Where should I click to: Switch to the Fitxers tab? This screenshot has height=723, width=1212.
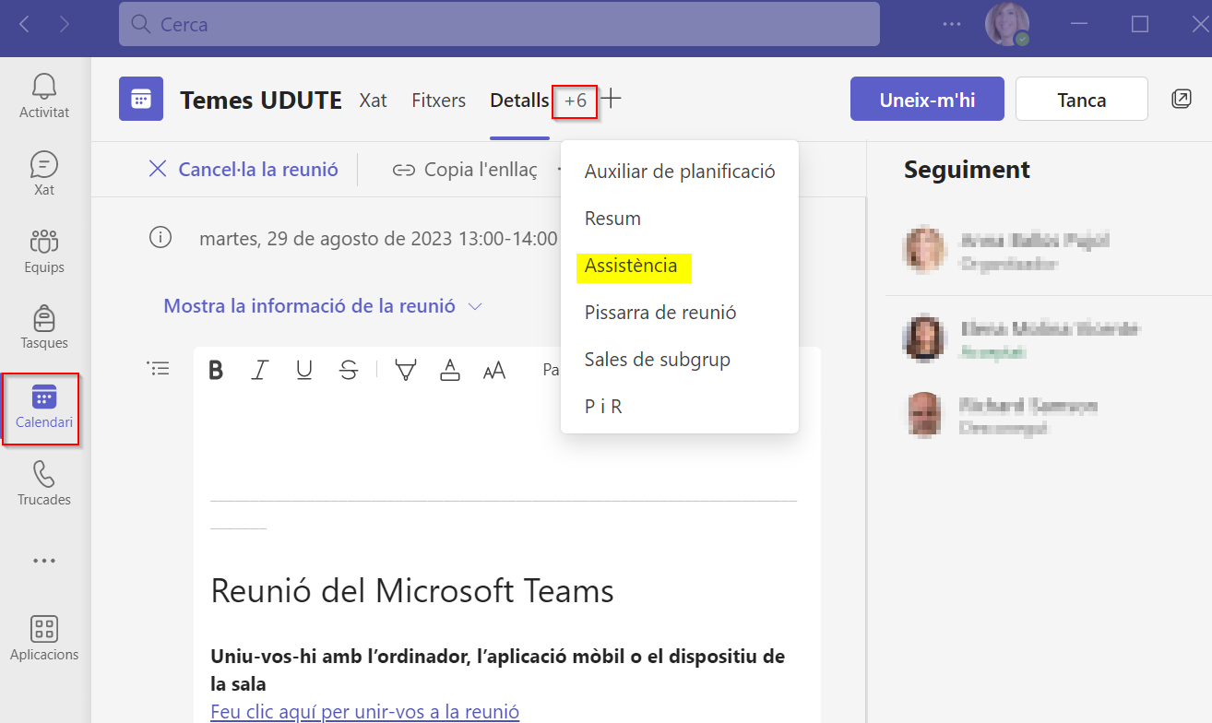439,101
